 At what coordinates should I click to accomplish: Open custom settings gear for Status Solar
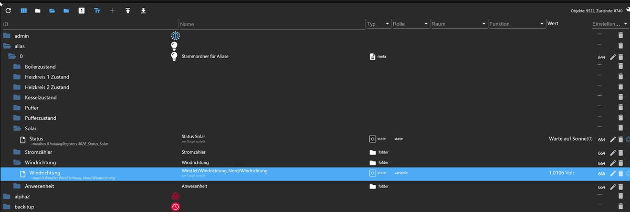[x=627, y=139]
